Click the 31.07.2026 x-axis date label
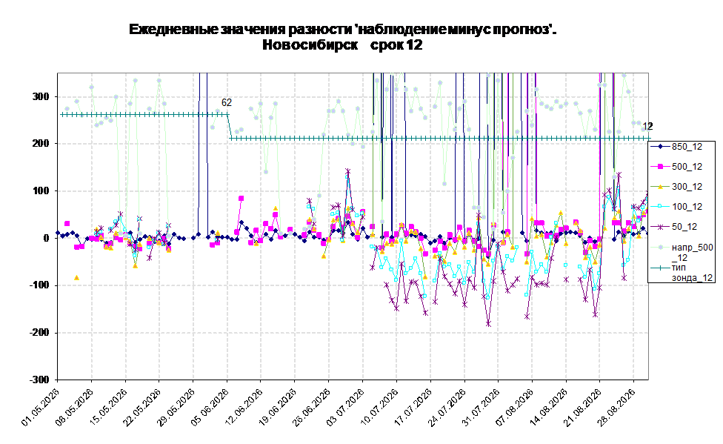The width and height of the screenshot is (723, 444). click(x=482, y=407)
